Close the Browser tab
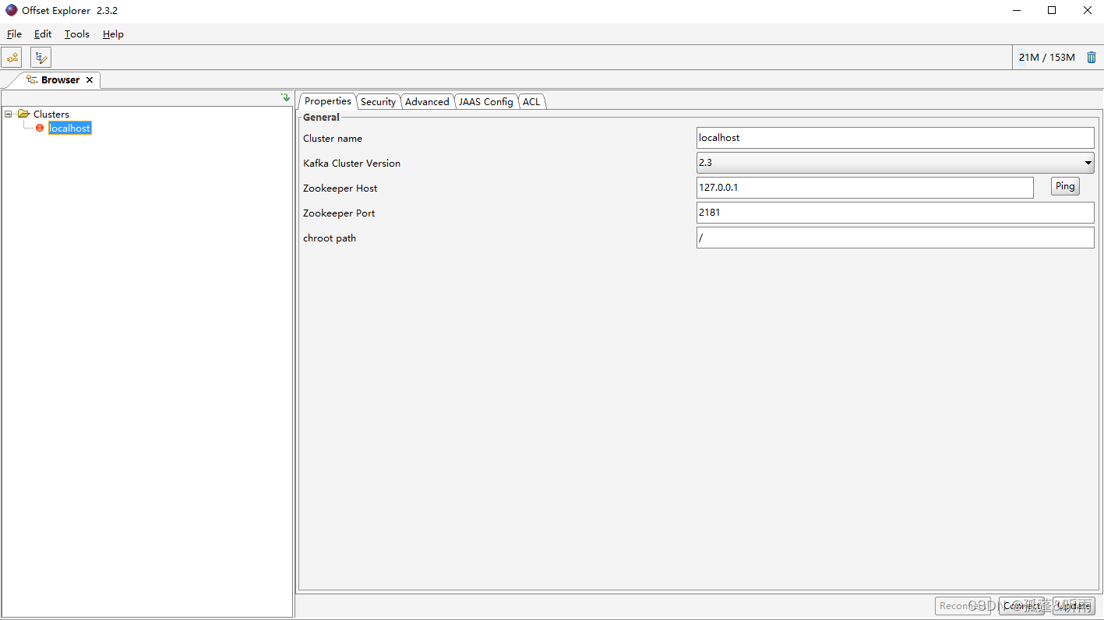 point(90,79)
